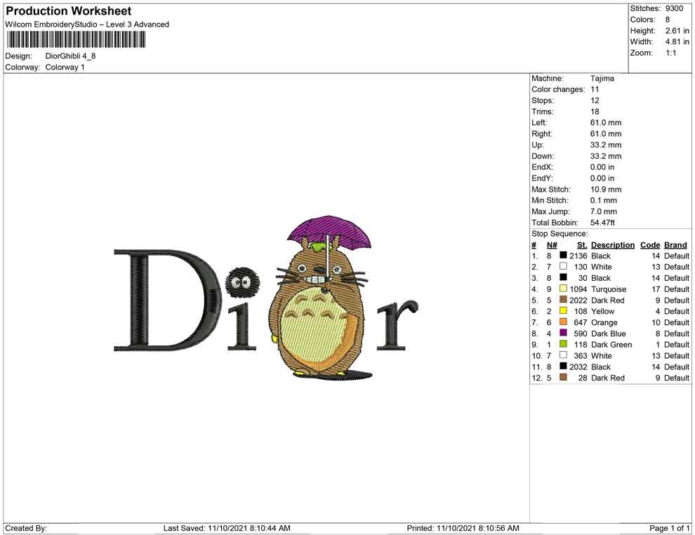Screen dimensions: 695x535
Task: Click the Code column header
Action: (650, 245)
